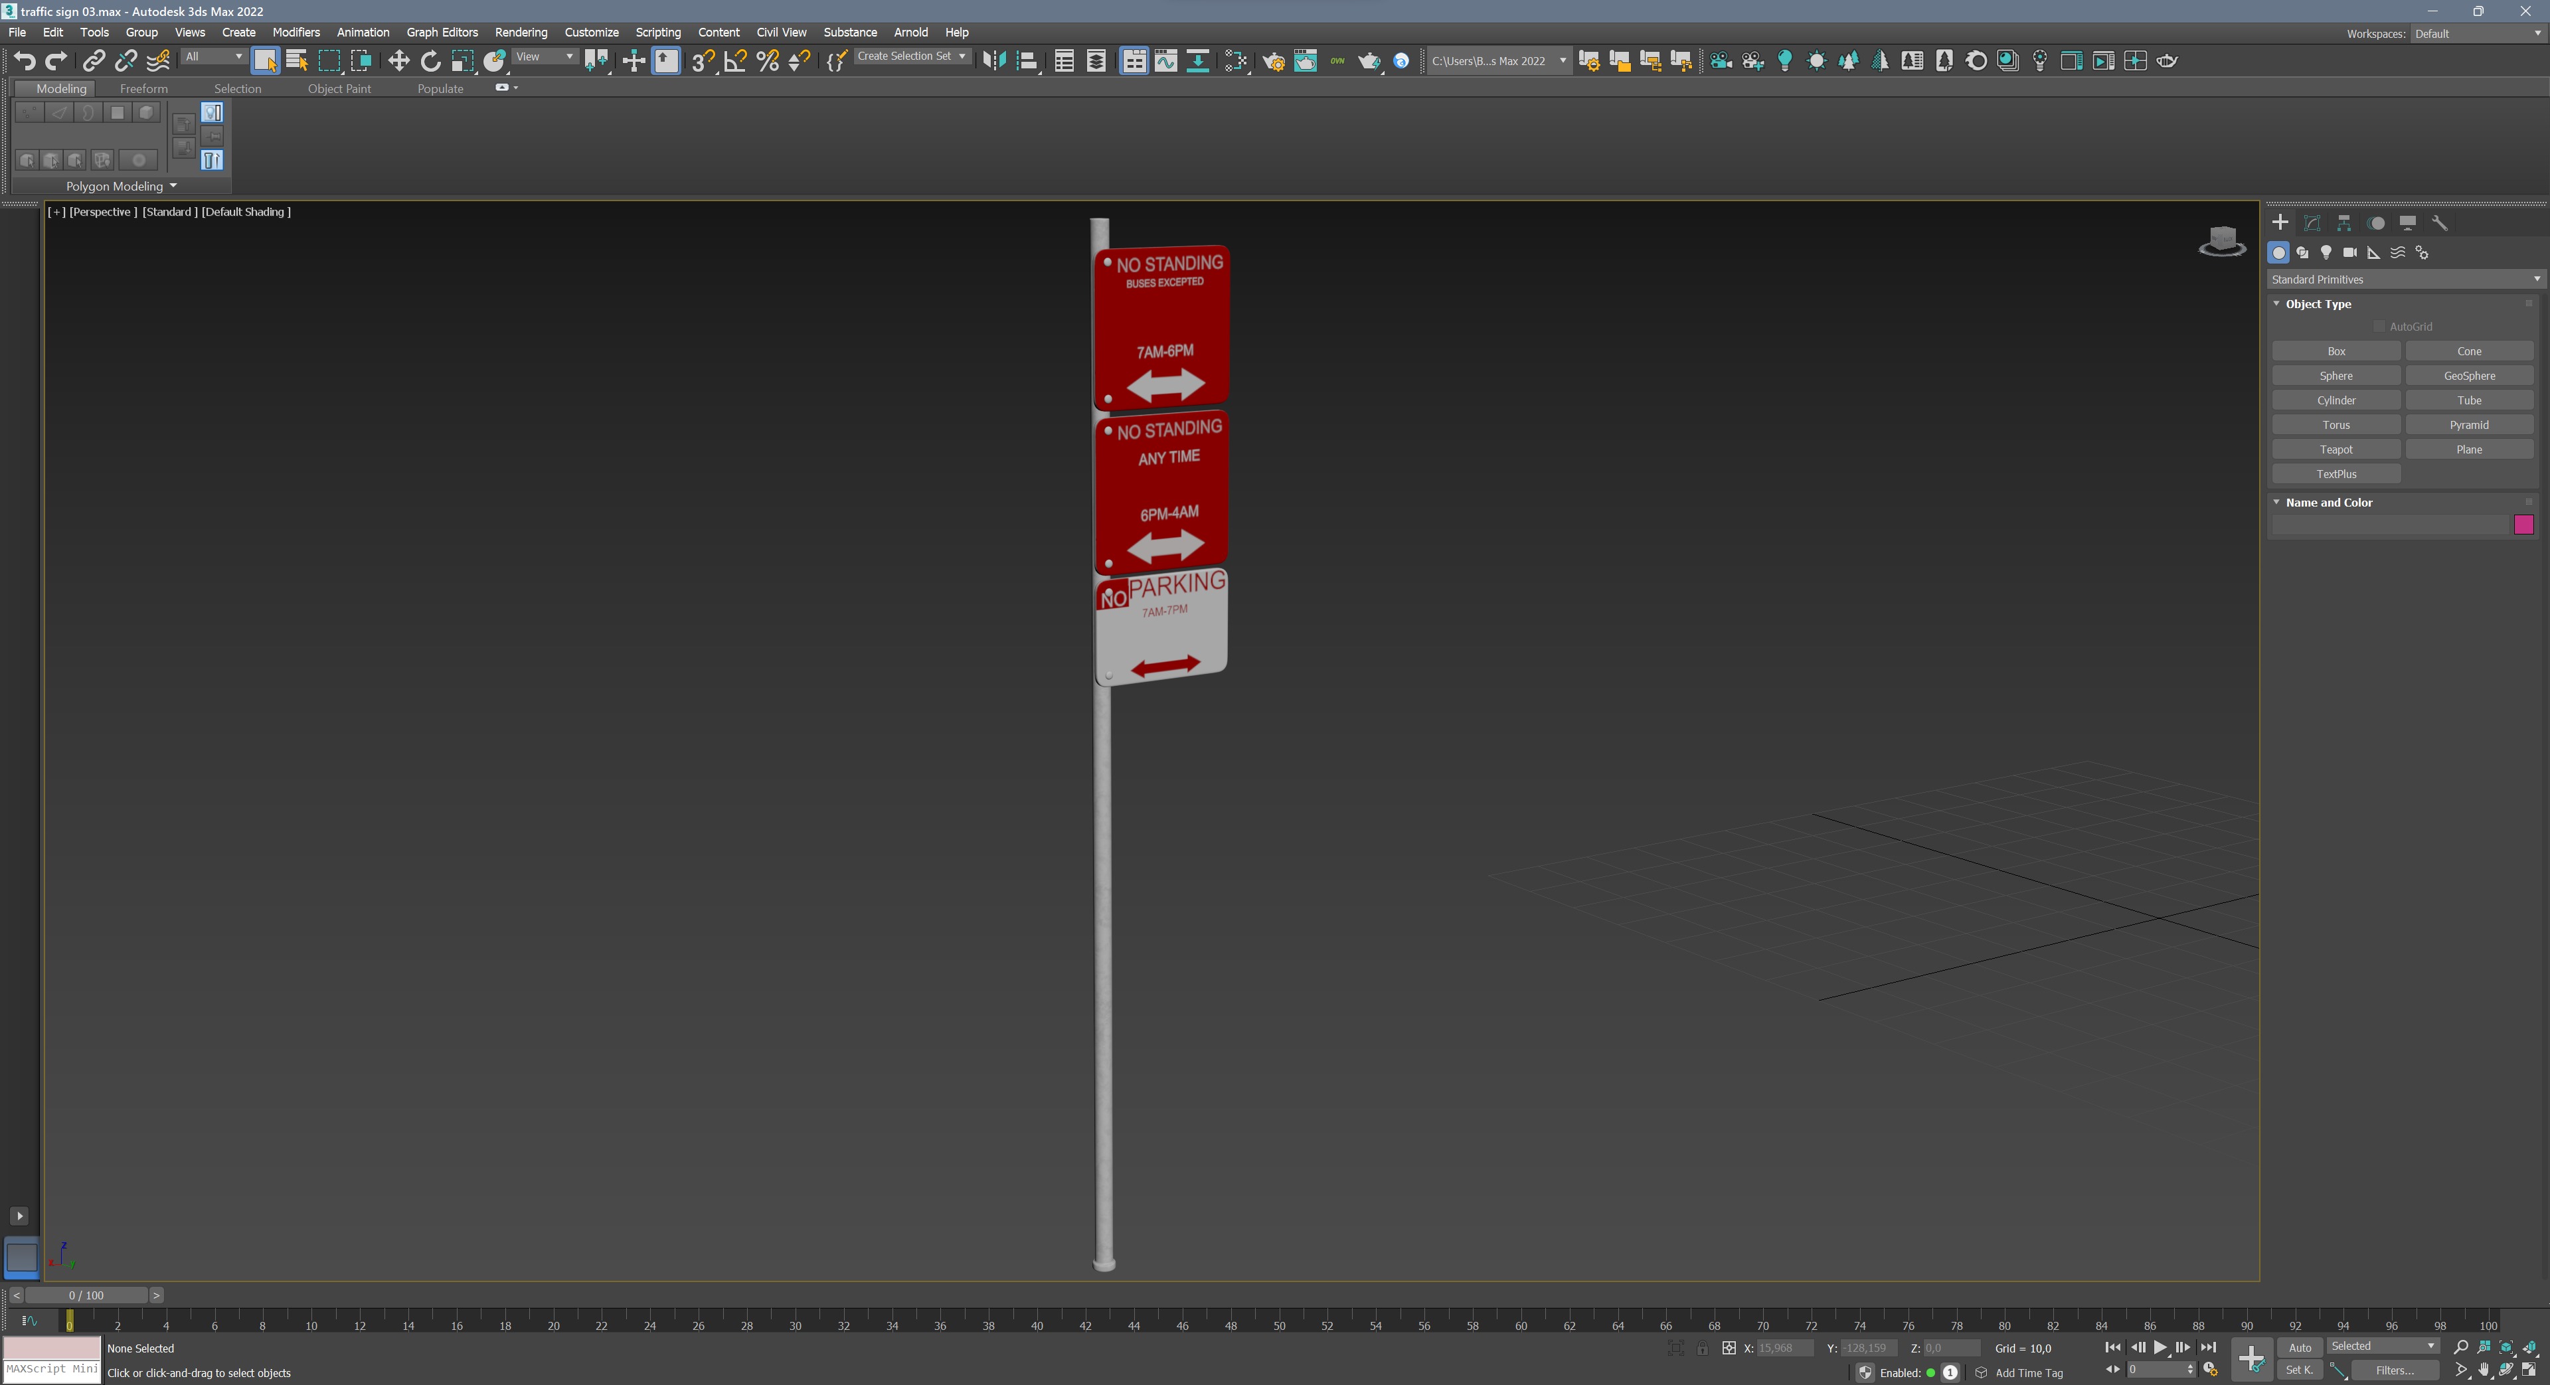
Task: Switch to the Populate ribbon tab
Action: click(440, 88)
